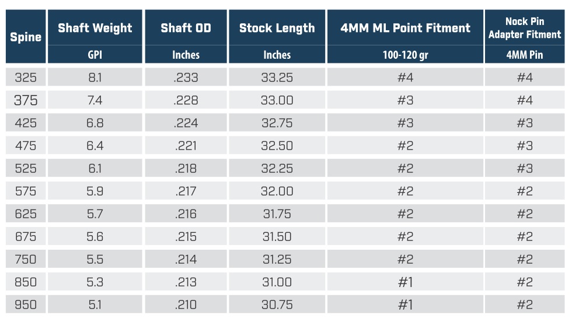Image resolution: width=572 pixels, height=319 pixels.
Task: Click the 325 spine row cell
Action: click(x=26, y=77)
